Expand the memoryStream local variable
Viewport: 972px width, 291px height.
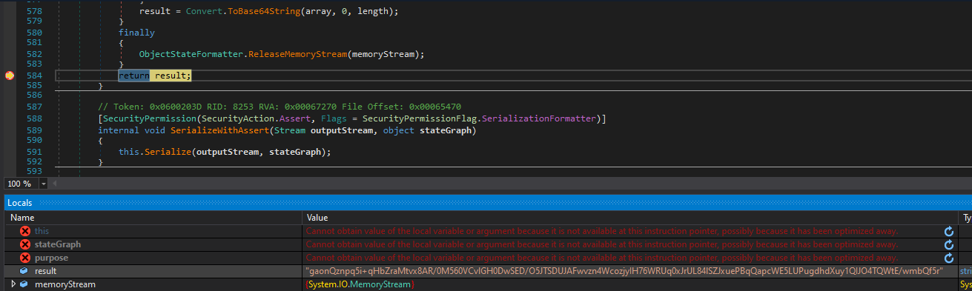[x=13, y=284]
